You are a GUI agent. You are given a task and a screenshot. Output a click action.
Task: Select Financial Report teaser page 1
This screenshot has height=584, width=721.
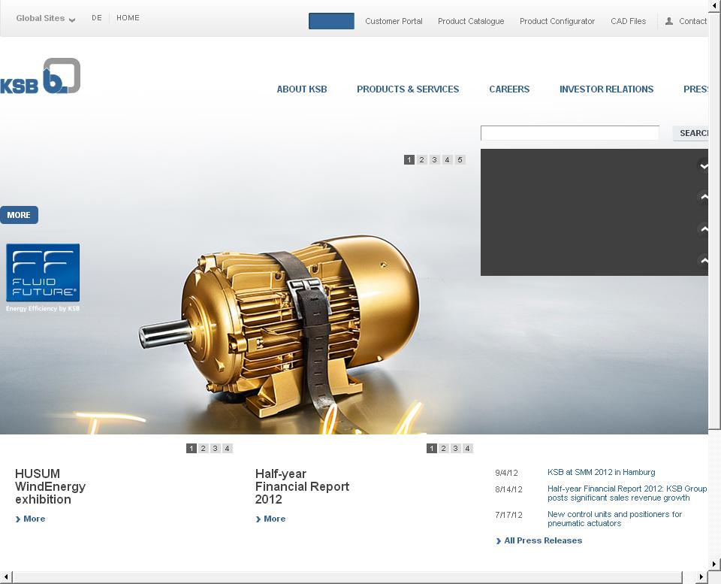[x=432, y=448]
